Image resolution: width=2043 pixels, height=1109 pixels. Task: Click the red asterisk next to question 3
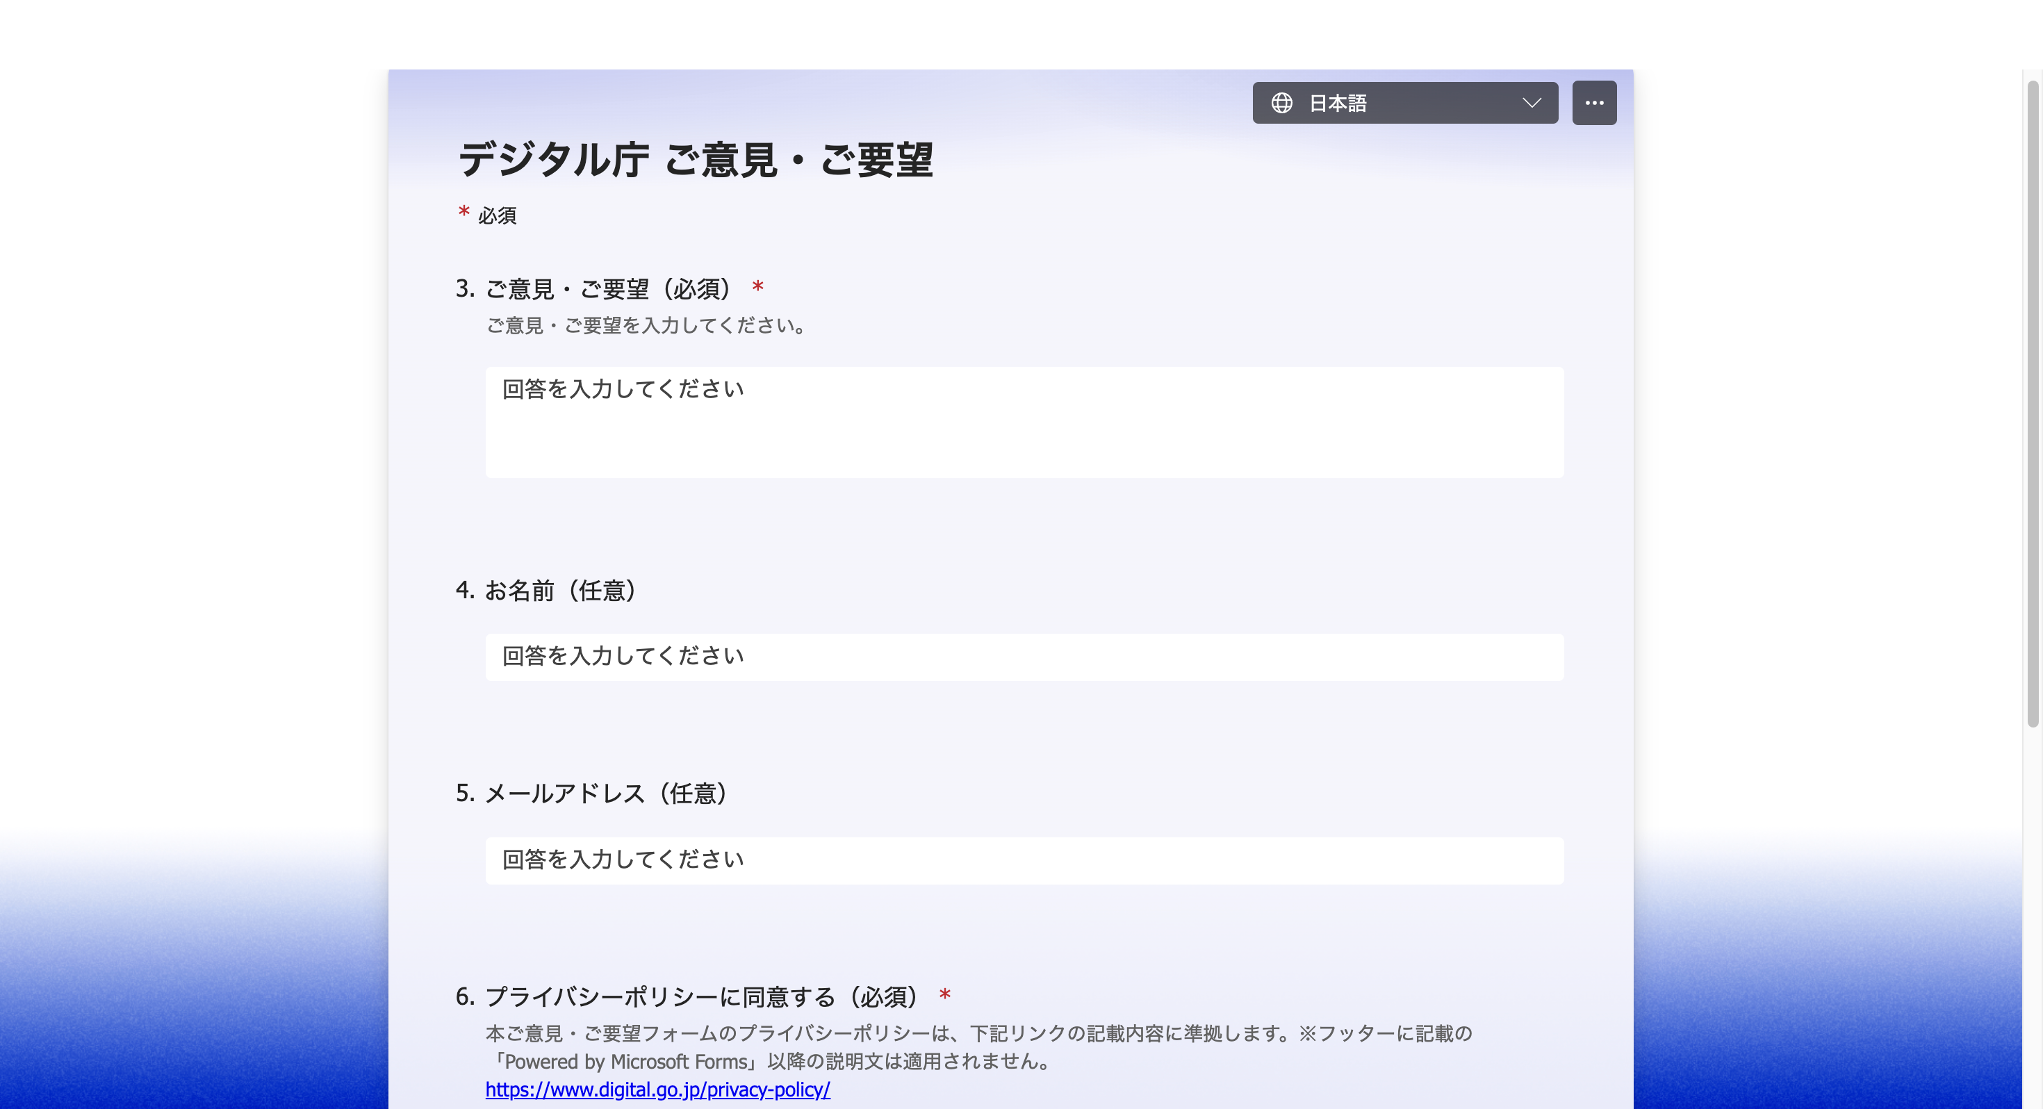click(758, 288)
